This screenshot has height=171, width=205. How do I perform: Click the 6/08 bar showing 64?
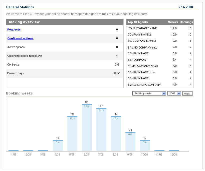[87, 127]
